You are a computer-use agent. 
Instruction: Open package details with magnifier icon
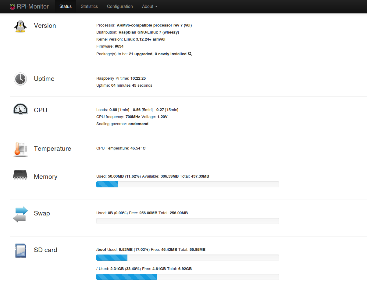pyautogui.click(x=190, y=54)
